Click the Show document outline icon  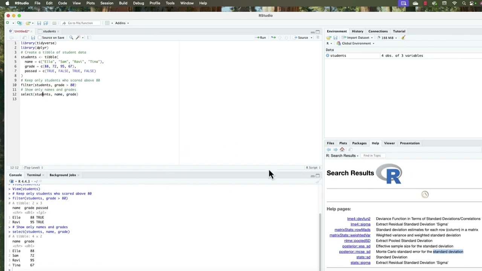(317, 37)
